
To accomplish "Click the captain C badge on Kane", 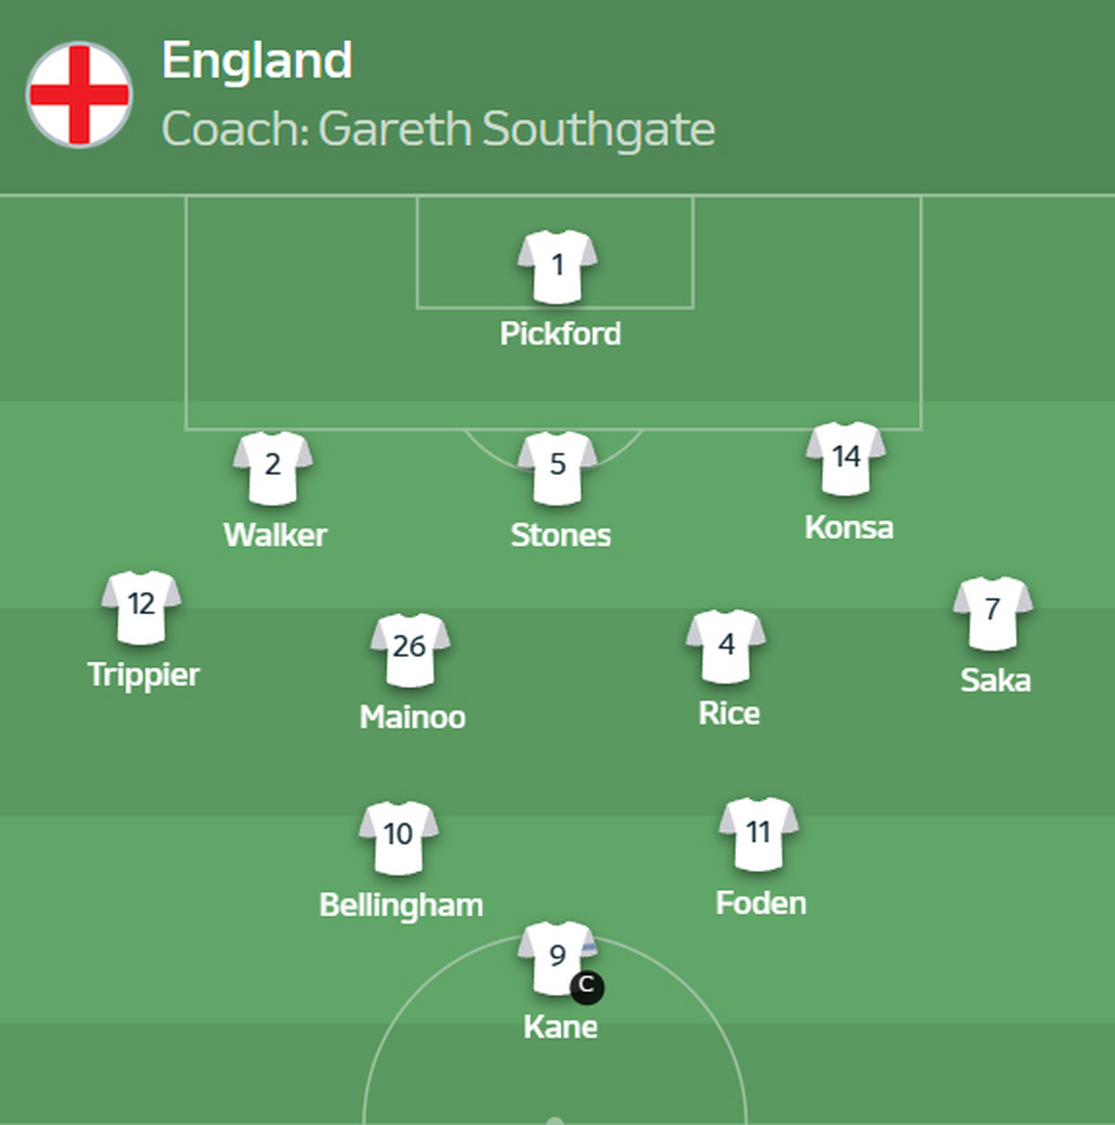I will pos(587,987).
